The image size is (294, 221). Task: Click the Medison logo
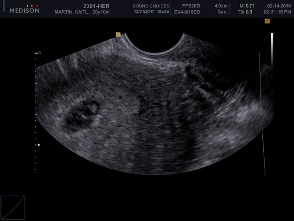pos(24,9)
